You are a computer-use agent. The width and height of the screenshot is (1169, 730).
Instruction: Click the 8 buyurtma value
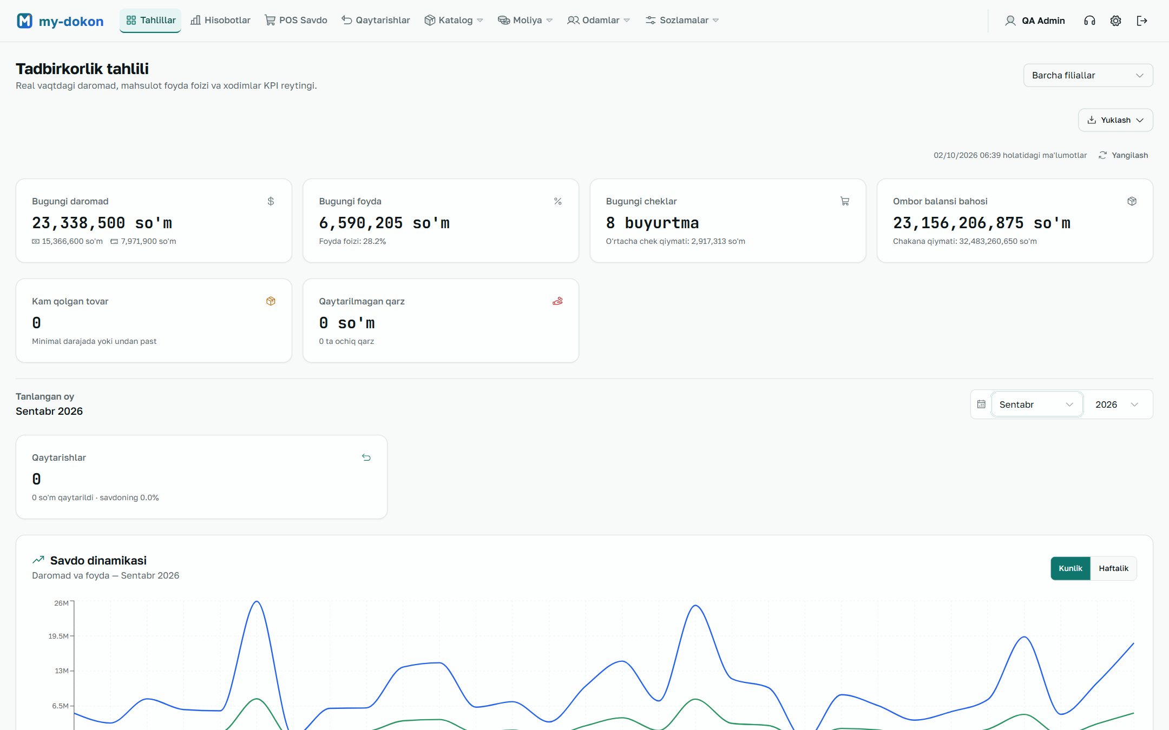[x=652, y=223]
